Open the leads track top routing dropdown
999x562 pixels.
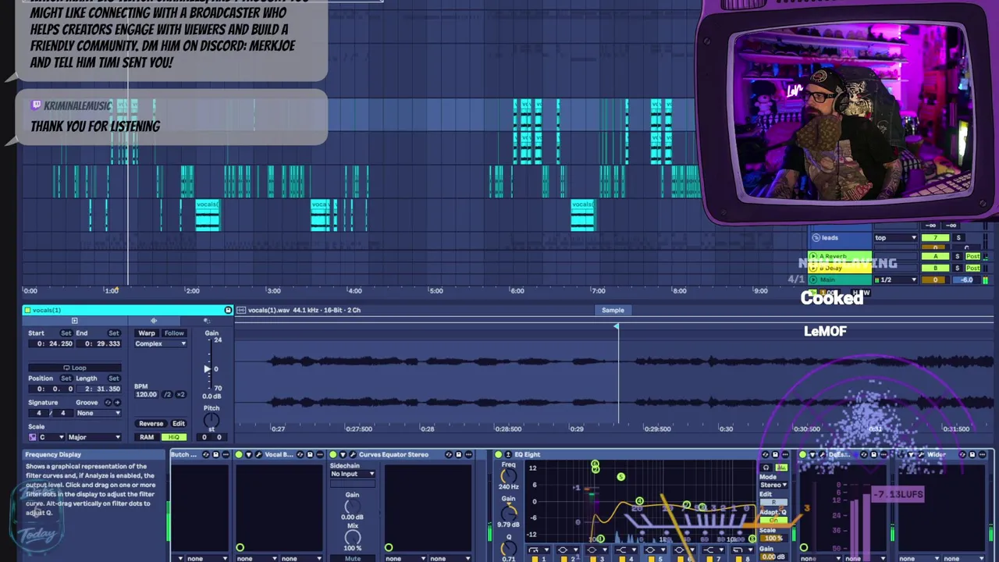tap(894, 237)
